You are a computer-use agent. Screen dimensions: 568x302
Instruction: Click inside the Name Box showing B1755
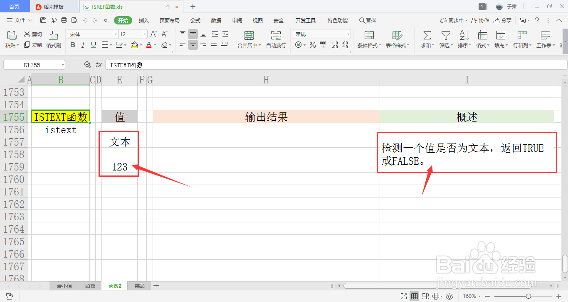pos(31,65)
